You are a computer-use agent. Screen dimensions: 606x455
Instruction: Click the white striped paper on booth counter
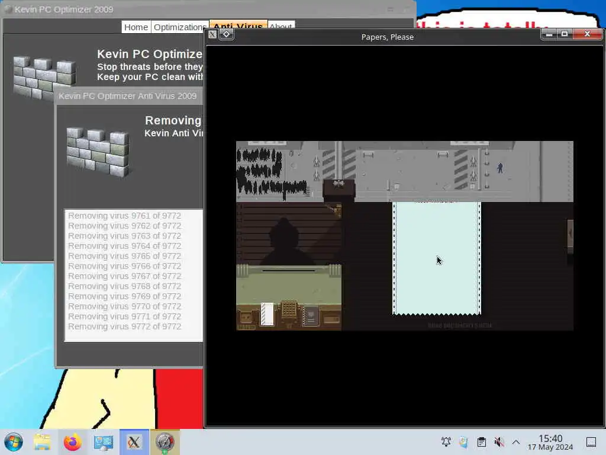[x=267, y=314]
